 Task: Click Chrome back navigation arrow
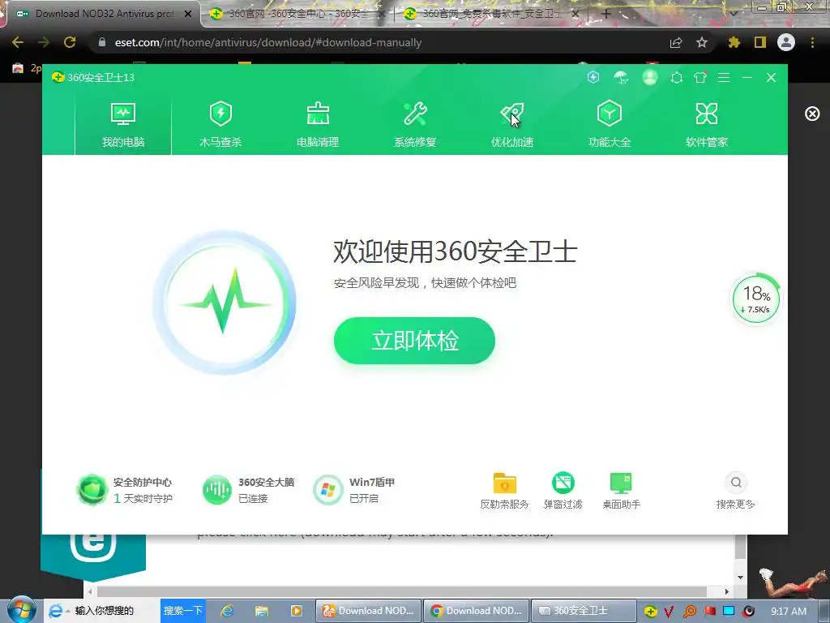coord(18,42)
